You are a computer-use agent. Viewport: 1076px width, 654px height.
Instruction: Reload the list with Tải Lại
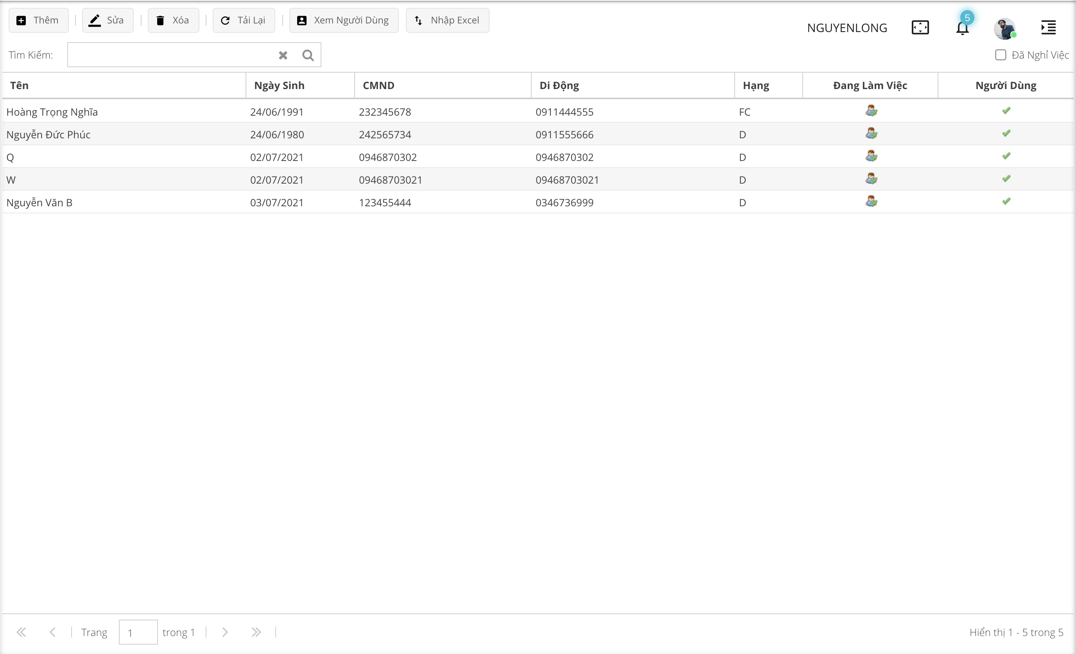(x=244, y=20)
